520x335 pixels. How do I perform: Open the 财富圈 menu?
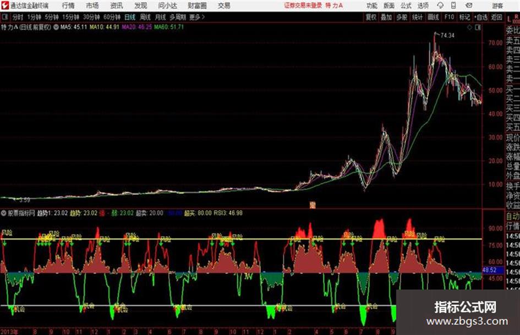tap(197, 6)
